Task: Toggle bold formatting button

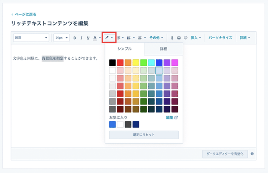Action: click(74, 38)
